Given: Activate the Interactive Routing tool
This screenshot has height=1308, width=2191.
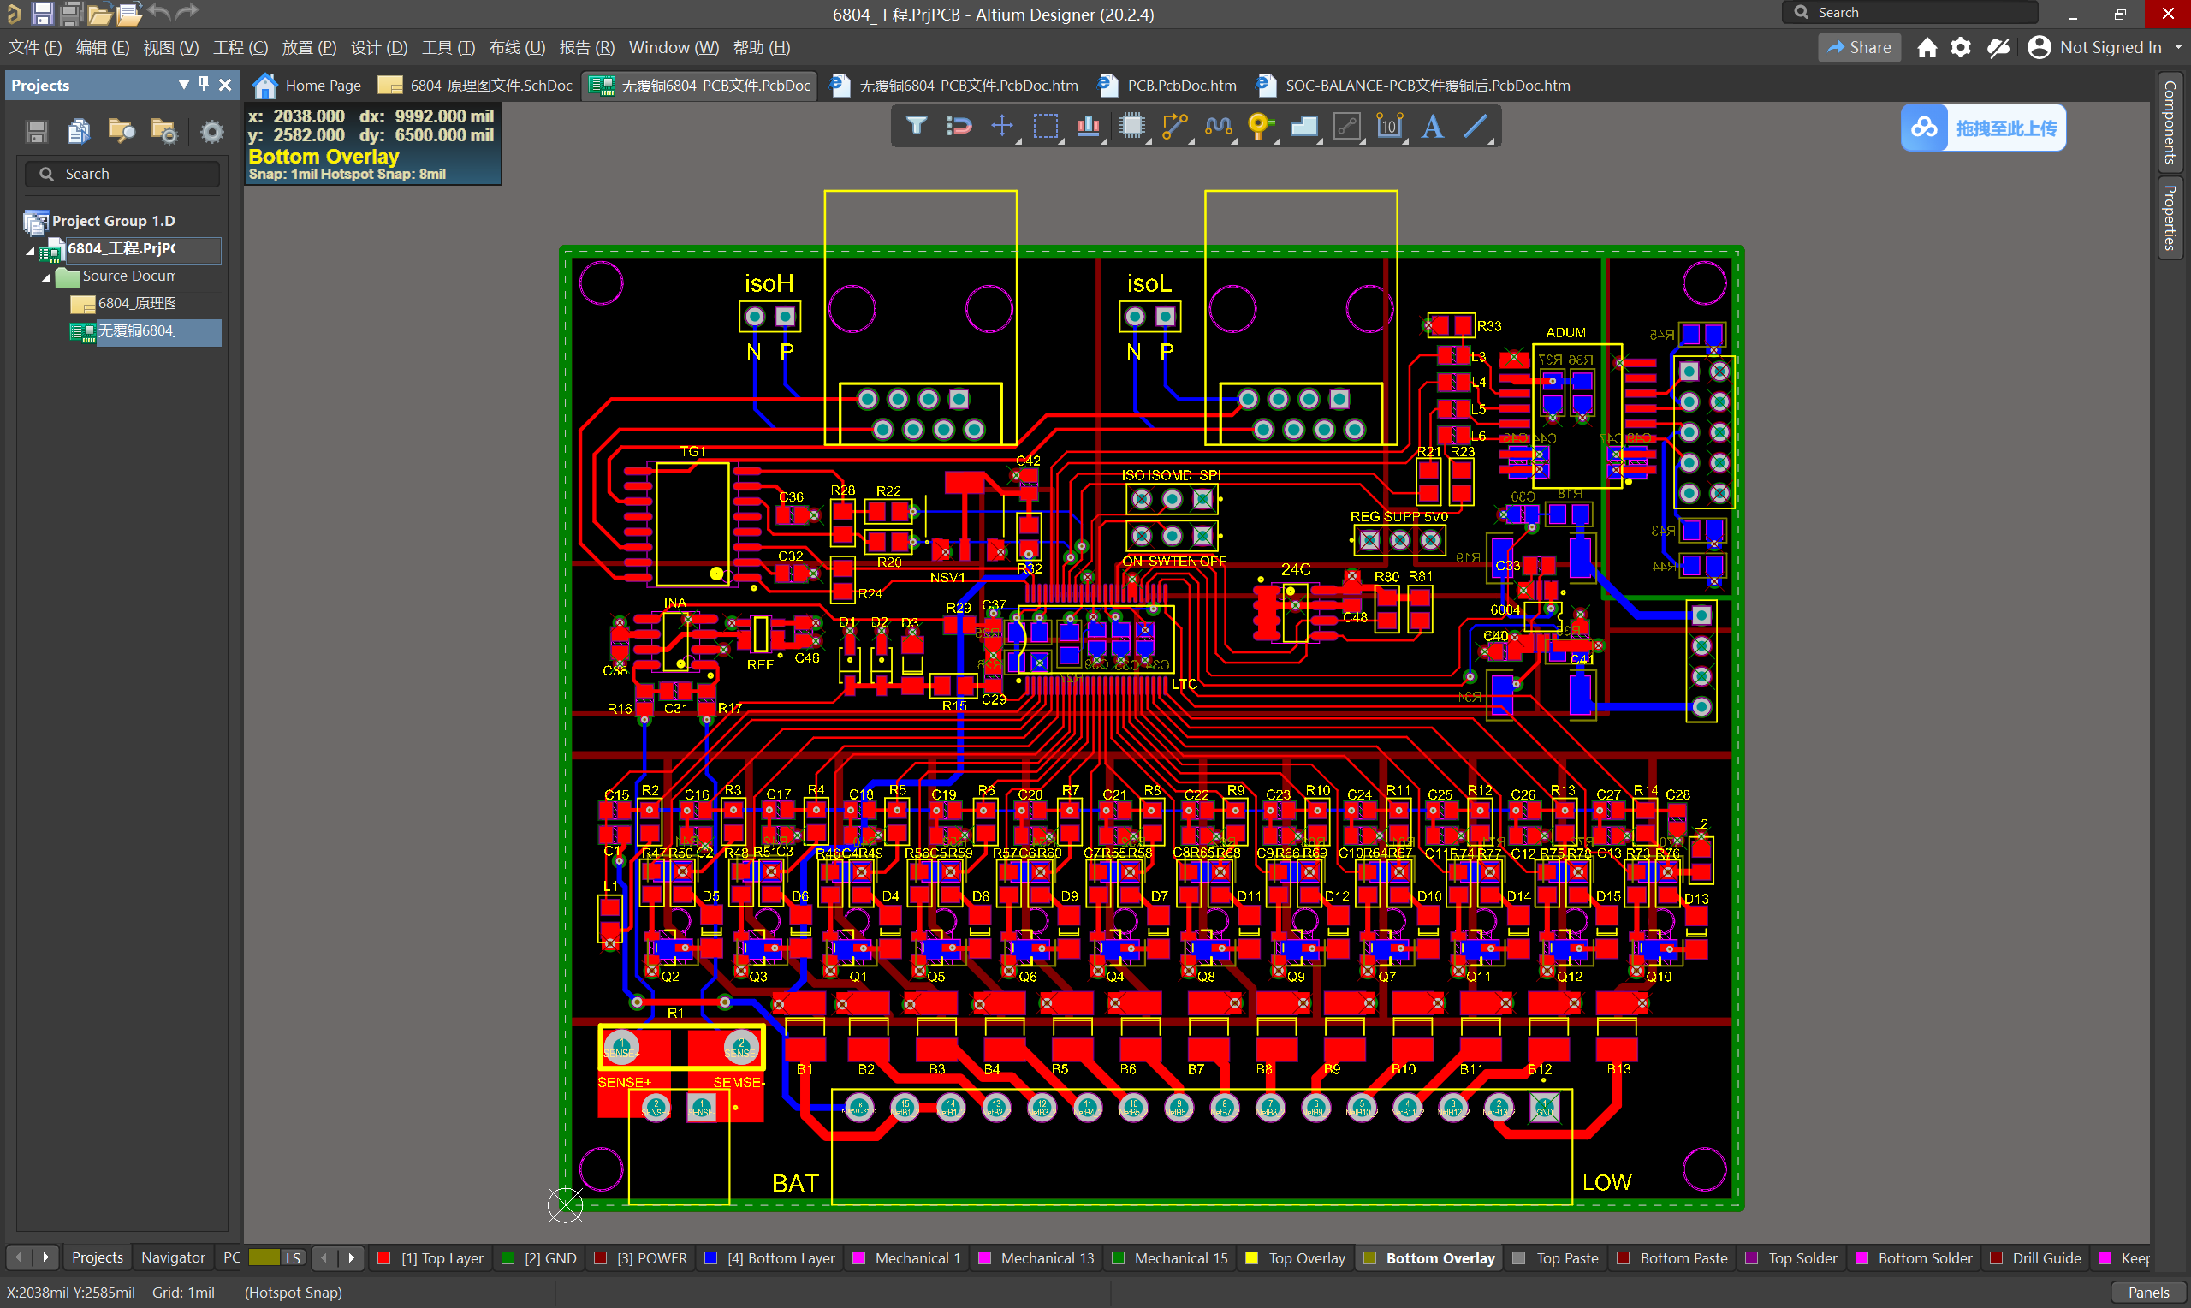Looking at the screenshot, I should [x=1175, y=126].
